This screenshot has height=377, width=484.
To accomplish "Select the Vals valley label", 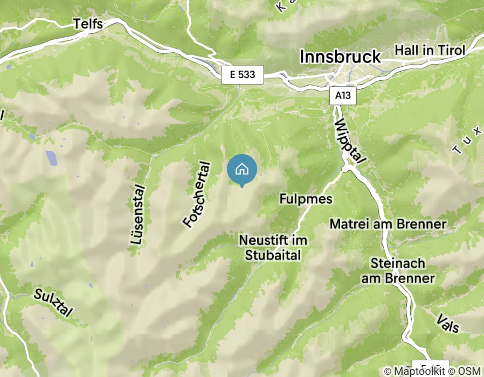I will pyautogui.click(x=447, y=323).
